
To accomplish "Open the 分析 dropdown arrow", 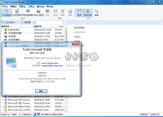I will 51,12.
